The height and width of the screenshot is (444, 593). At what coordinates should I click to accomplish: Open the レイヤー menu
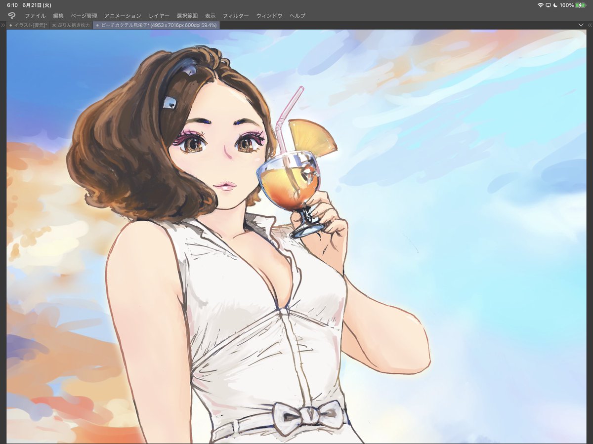click(159, 16)
